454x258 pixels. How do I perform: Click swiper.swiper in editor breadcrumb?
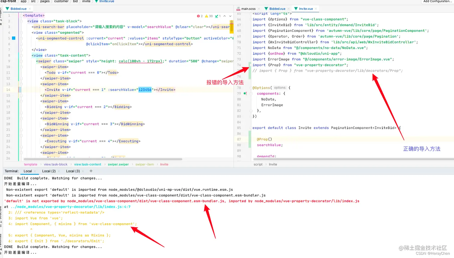click(118, 164)
